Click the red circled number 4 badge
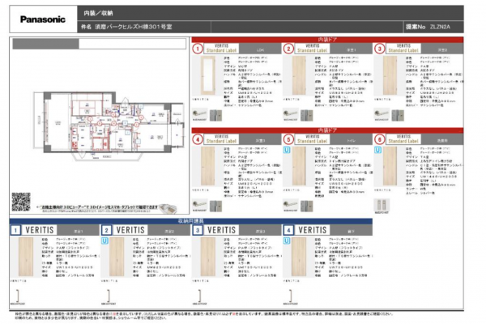Image resolution: width=486 pixels, height=324 pixels. point(198,139)
